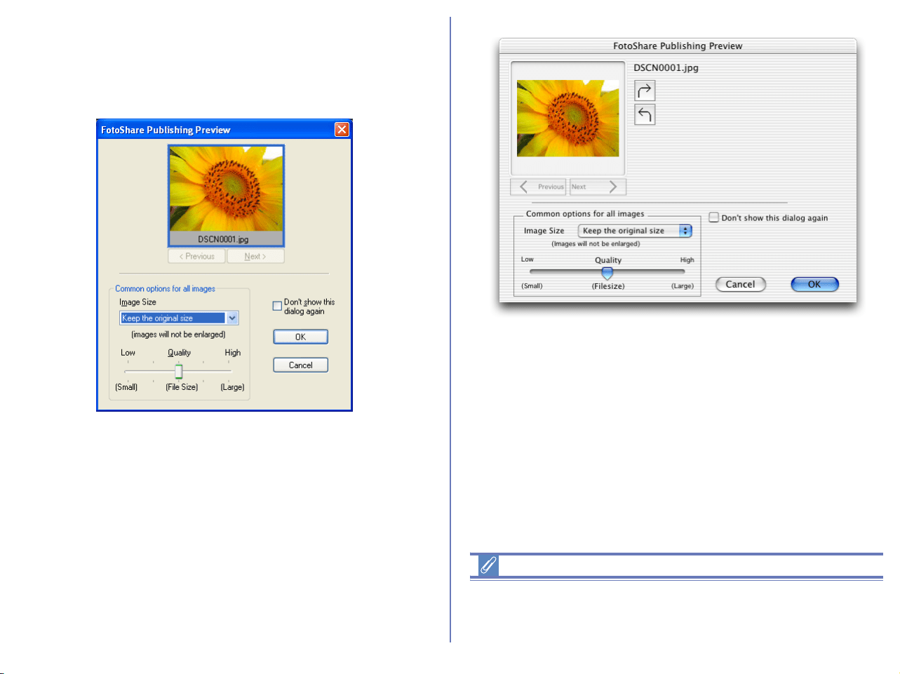The width and height of the screenshot is (900, 674).
Task: Click "(Images will not be enlarged)" text in Mac dialog
Action: 596,244
